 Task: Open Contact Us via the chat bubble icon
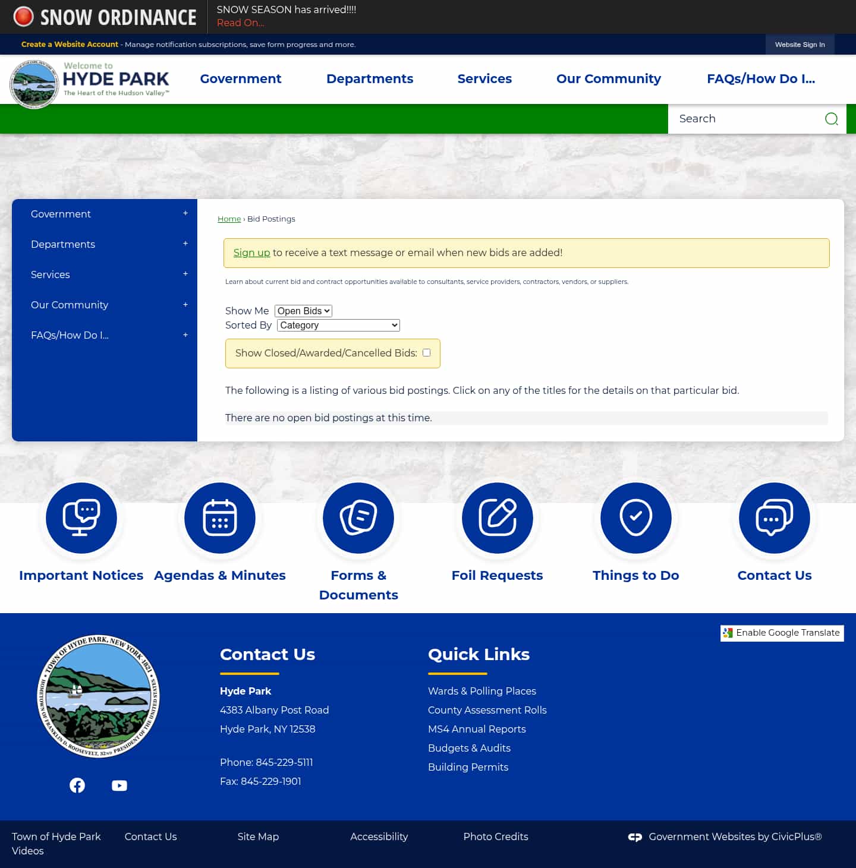point(774,518)
